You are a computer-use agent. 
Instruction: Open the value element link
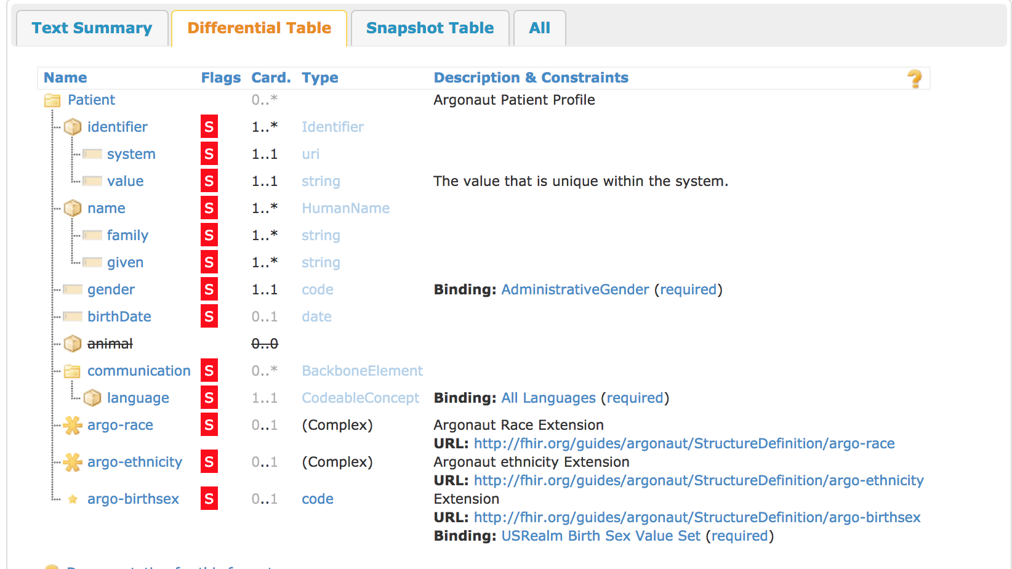[x=125, y=181]
